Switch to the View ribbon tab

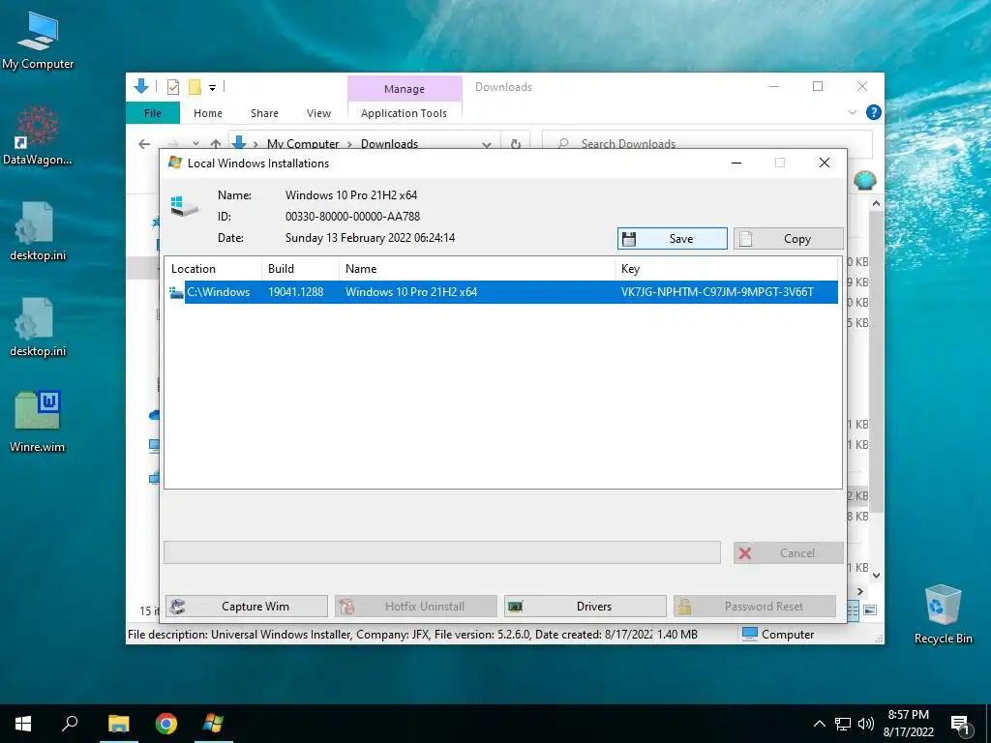tap(318, 113)
